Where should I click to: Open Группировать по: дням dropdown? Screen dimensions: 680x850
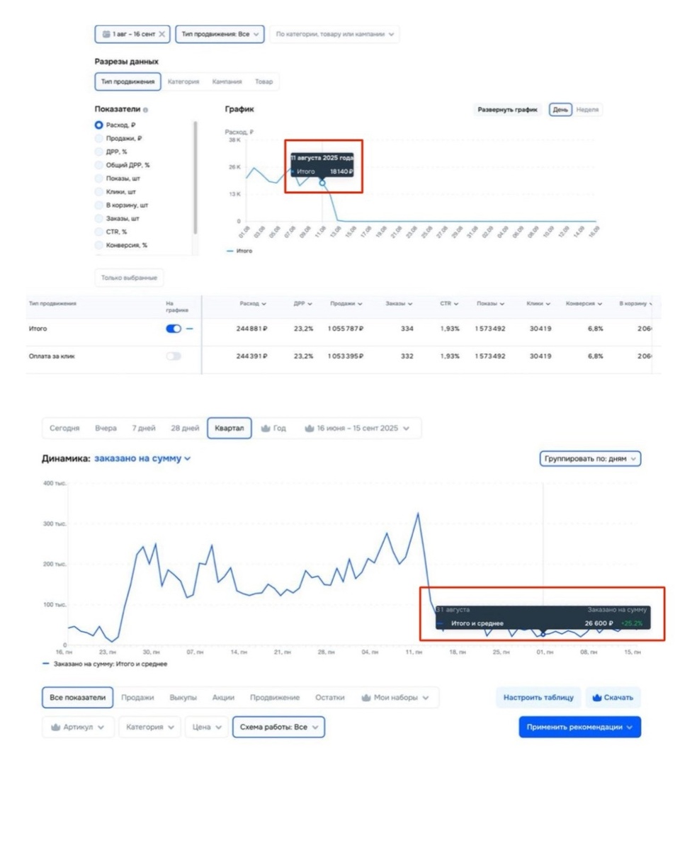coord(590,459)
